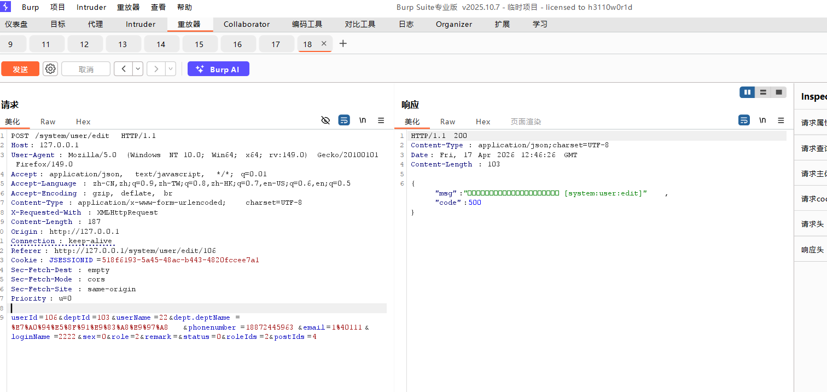Switch response view to Raw
Screen dimensions: 827x392
point(447,122)
